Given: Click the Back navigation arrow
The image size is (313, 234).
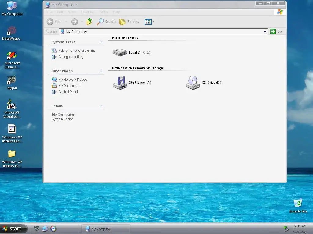Looking at the screenshot, I should [x=50, y=22].
